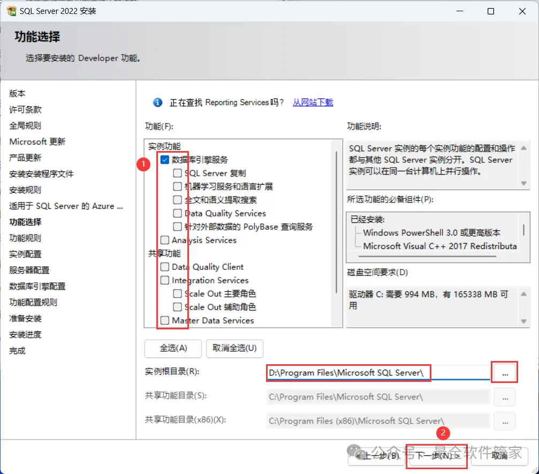Select the 许可条款 step in sidebar
This screenshot has width=539, height=474.
(25, 110)
